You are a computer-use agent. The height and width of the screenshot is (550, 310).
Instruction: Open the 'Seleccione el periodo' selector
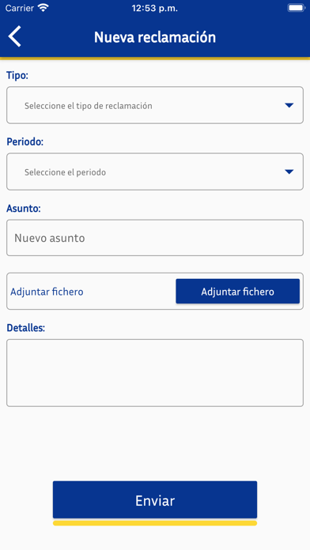click(155, 172)
